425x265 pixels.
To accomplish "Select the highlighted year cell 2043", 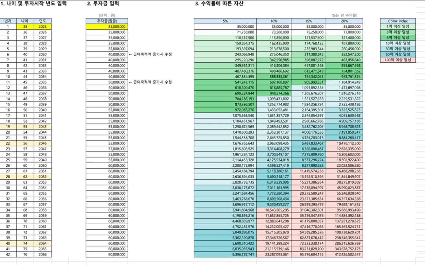I will (x=42, y=126).
